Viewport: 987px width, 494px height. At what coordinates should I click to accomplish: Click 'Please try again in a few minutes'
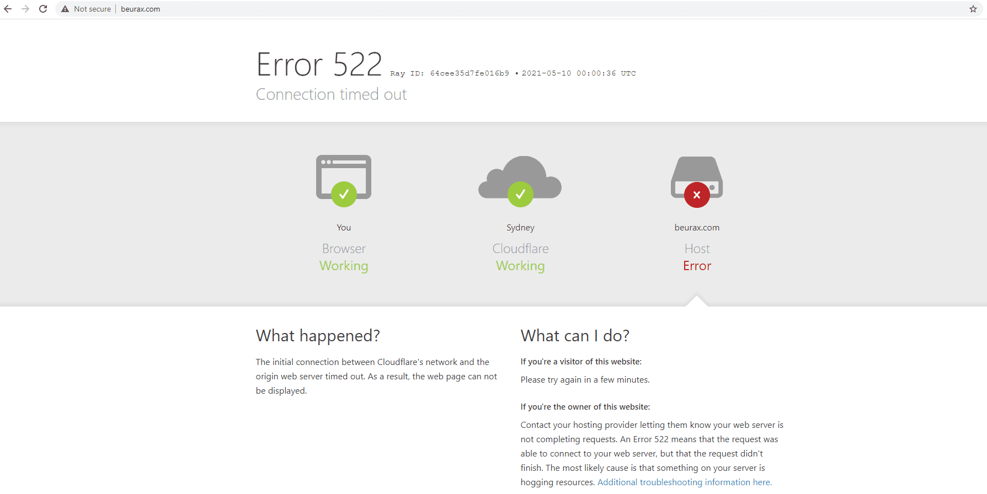585,380
